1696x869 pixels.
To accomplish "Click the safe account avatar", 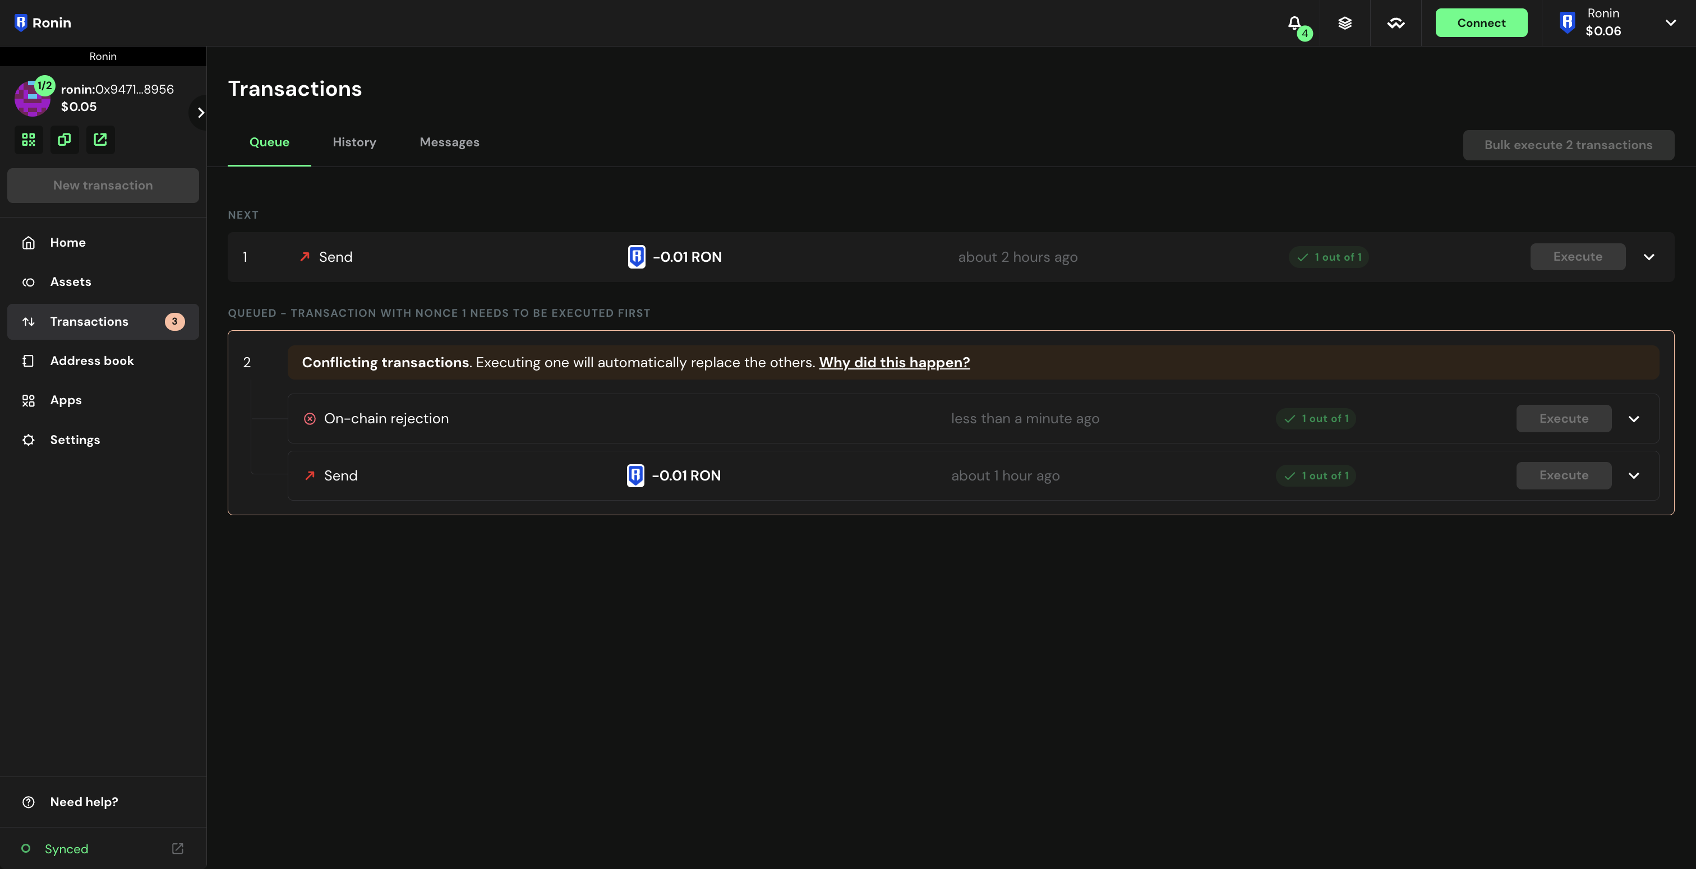I will 31,99.
